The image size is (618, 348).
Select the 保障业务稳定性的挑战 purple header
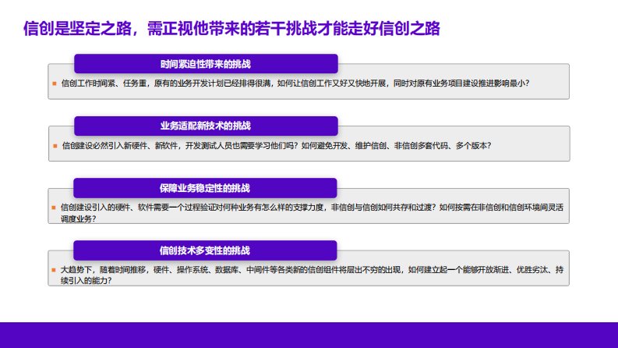click(206, 188)
